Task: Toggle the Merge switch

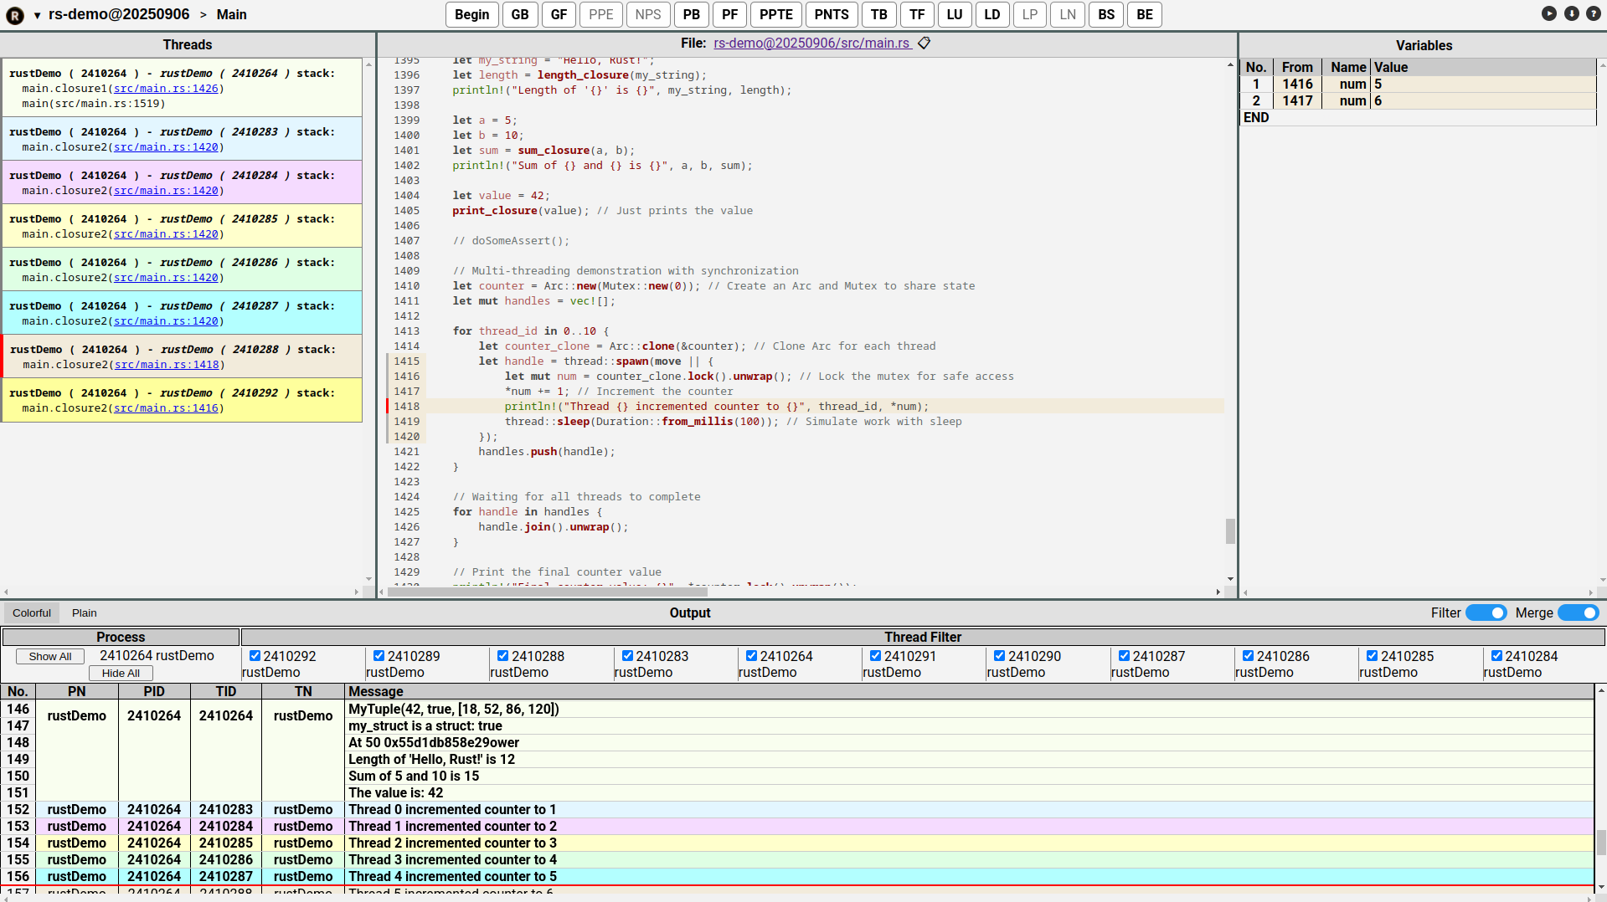Action: point(1578,612)
